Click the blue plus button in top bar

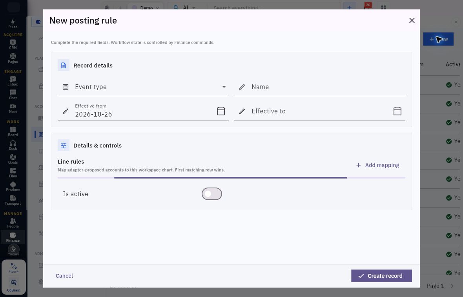(349, 7)
